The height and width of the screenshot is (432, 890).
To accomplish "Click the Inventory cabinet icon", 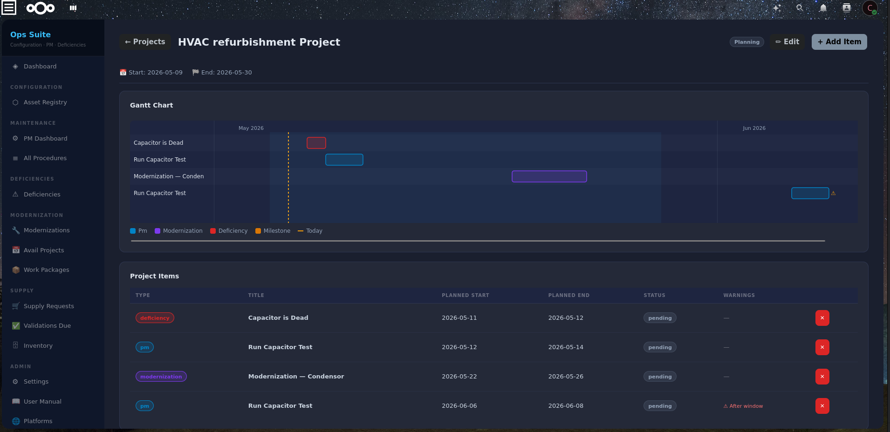I will point(15,345).
